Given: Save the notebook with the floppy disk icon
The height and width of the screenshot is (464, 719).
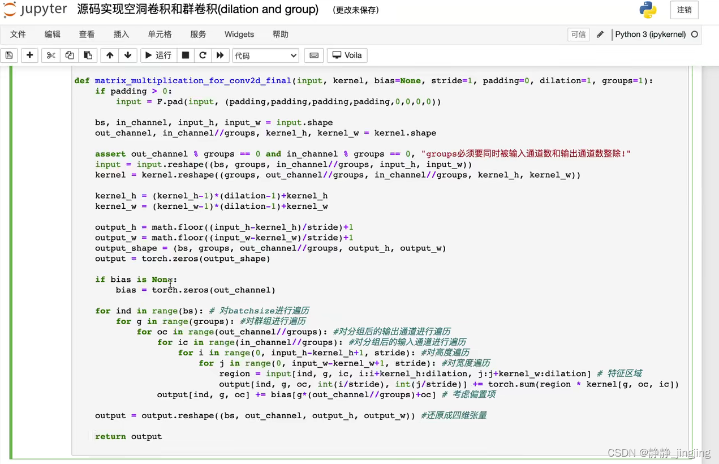Looking at the screenshot, I should pos(8,55).
